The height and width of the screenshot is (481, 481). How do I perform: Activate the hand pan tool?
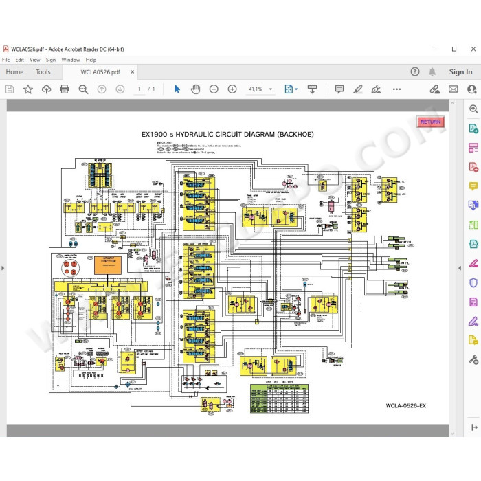coord(195,89)
